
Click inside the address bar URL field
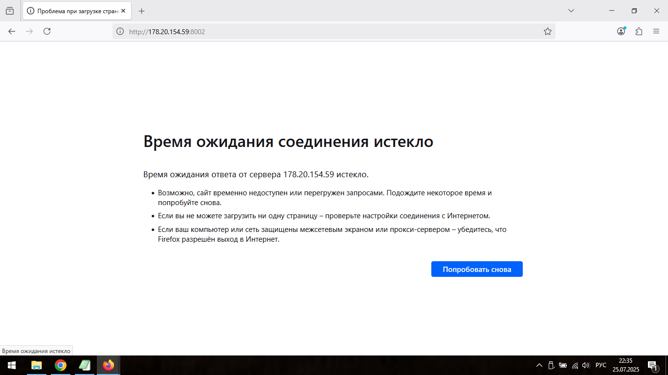tap(293, 31)
